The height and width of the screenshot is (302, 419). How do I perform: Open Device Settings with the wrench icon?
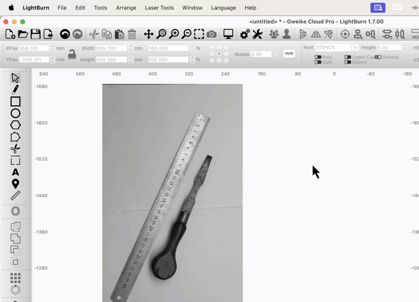(x=257, y=34)
